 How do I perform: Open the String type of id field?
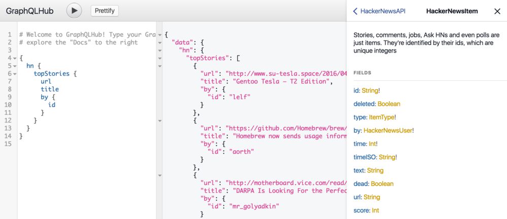click(x=370, y=91)
